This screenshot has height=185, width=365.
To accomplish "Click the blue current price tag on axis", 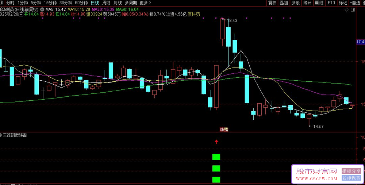I will tap(361, 42).
